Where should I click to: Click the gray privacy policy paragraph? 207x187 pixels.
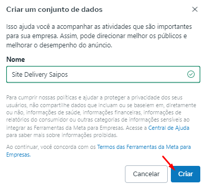tap(101, 116)
